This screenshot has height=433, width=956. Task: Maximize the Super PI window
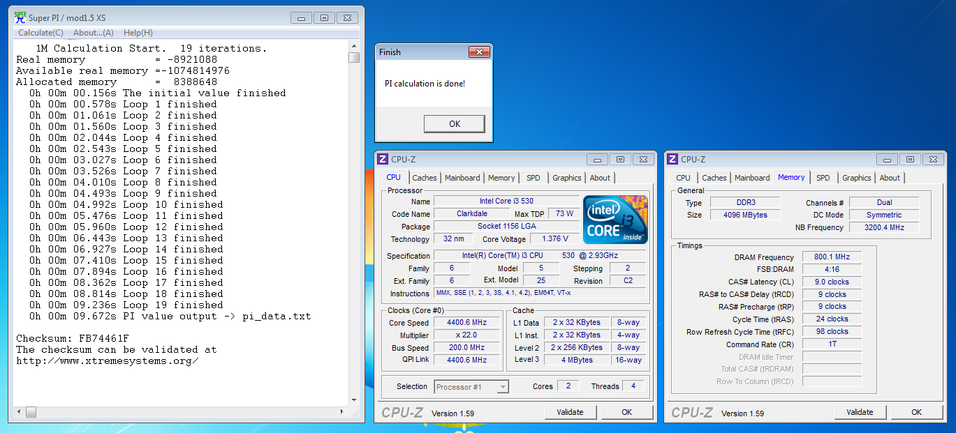(x=324, y=17)
